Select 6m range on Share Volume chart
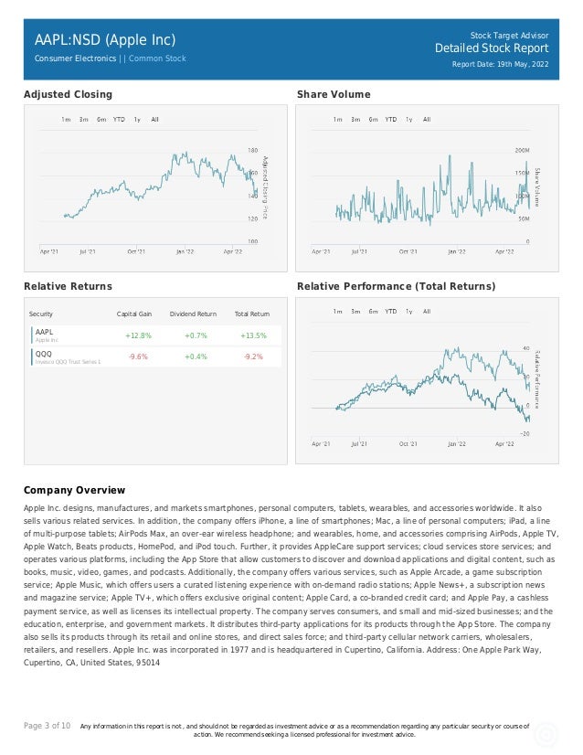This screenshot has width=583, height=755. click(x=373, y=120)
